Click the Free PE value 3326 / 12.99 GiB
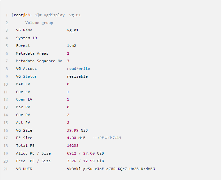This screenshot has width=222, height=180. pyautogui.click(x=85, y=161)
